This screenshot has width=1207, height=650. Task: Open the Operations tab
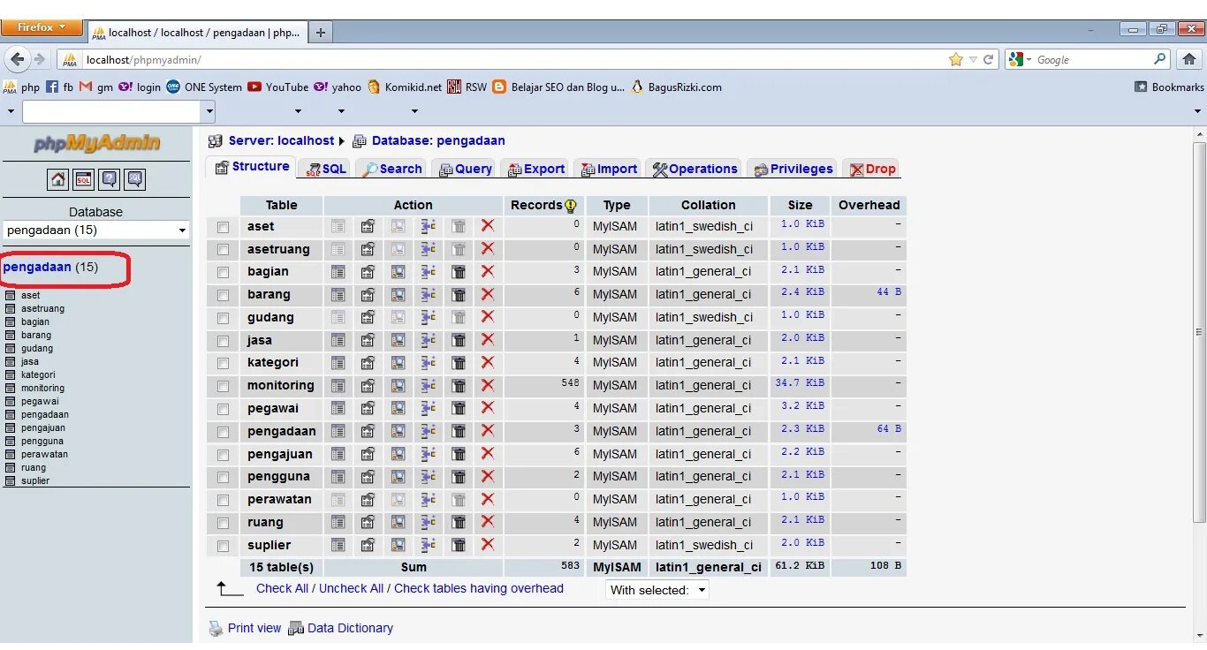(x=695, y=169)
